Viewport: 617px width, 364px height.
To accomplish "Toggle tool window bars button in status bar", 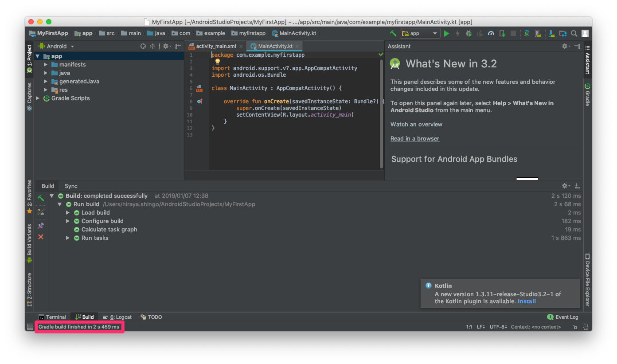I will (x=30, y=327).
